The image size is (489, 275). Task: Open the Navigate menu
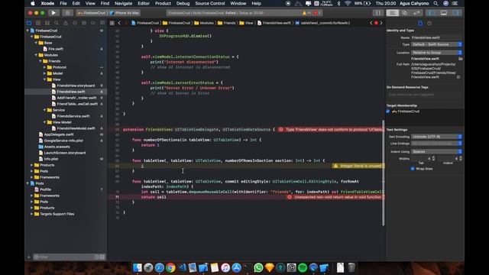(124, 3)
